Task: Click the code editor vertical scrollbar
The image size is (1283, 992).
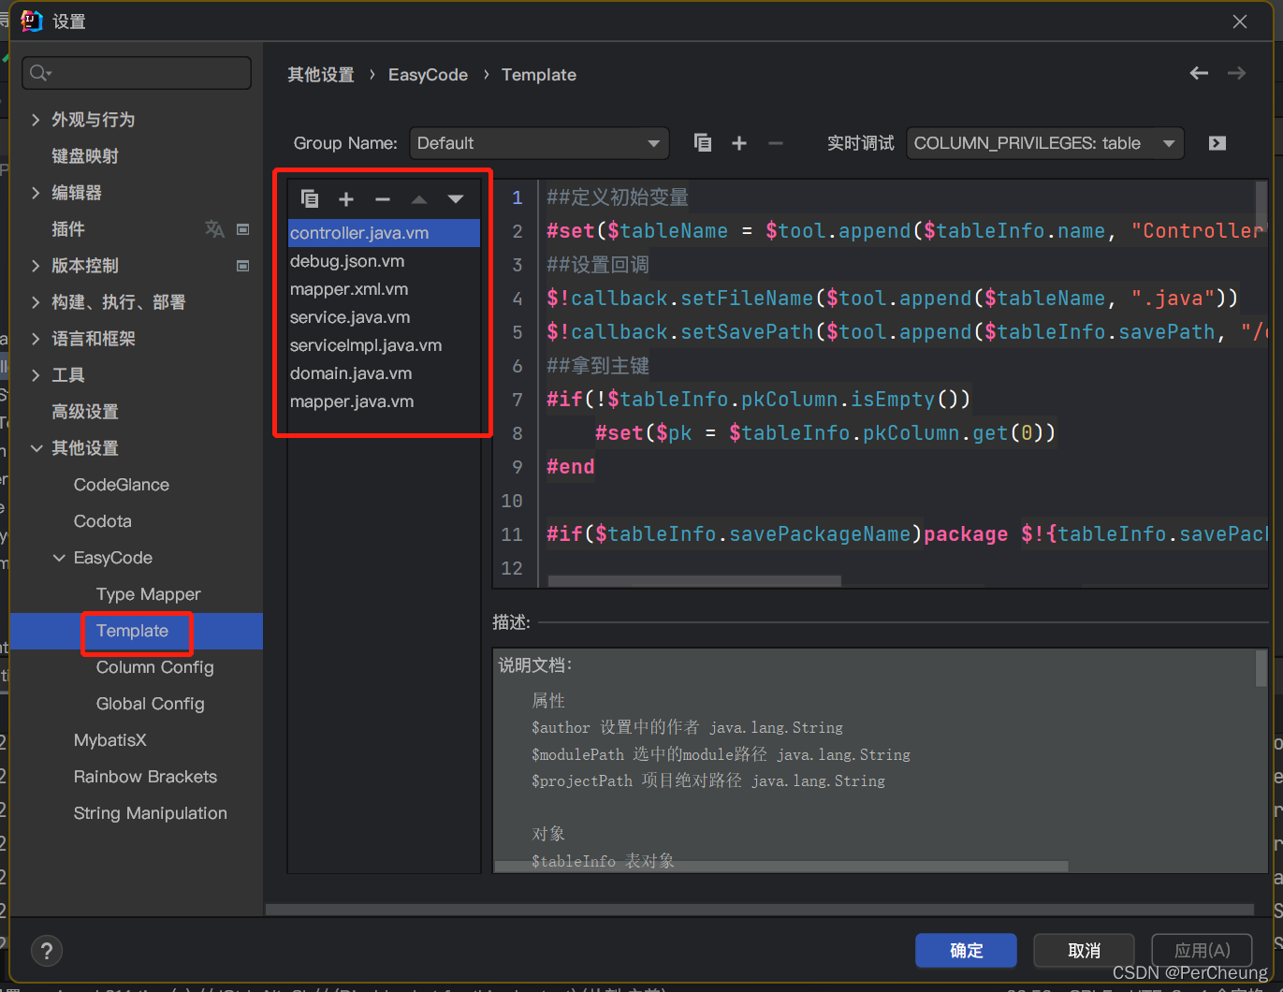Action: (x=1261, y=206)
